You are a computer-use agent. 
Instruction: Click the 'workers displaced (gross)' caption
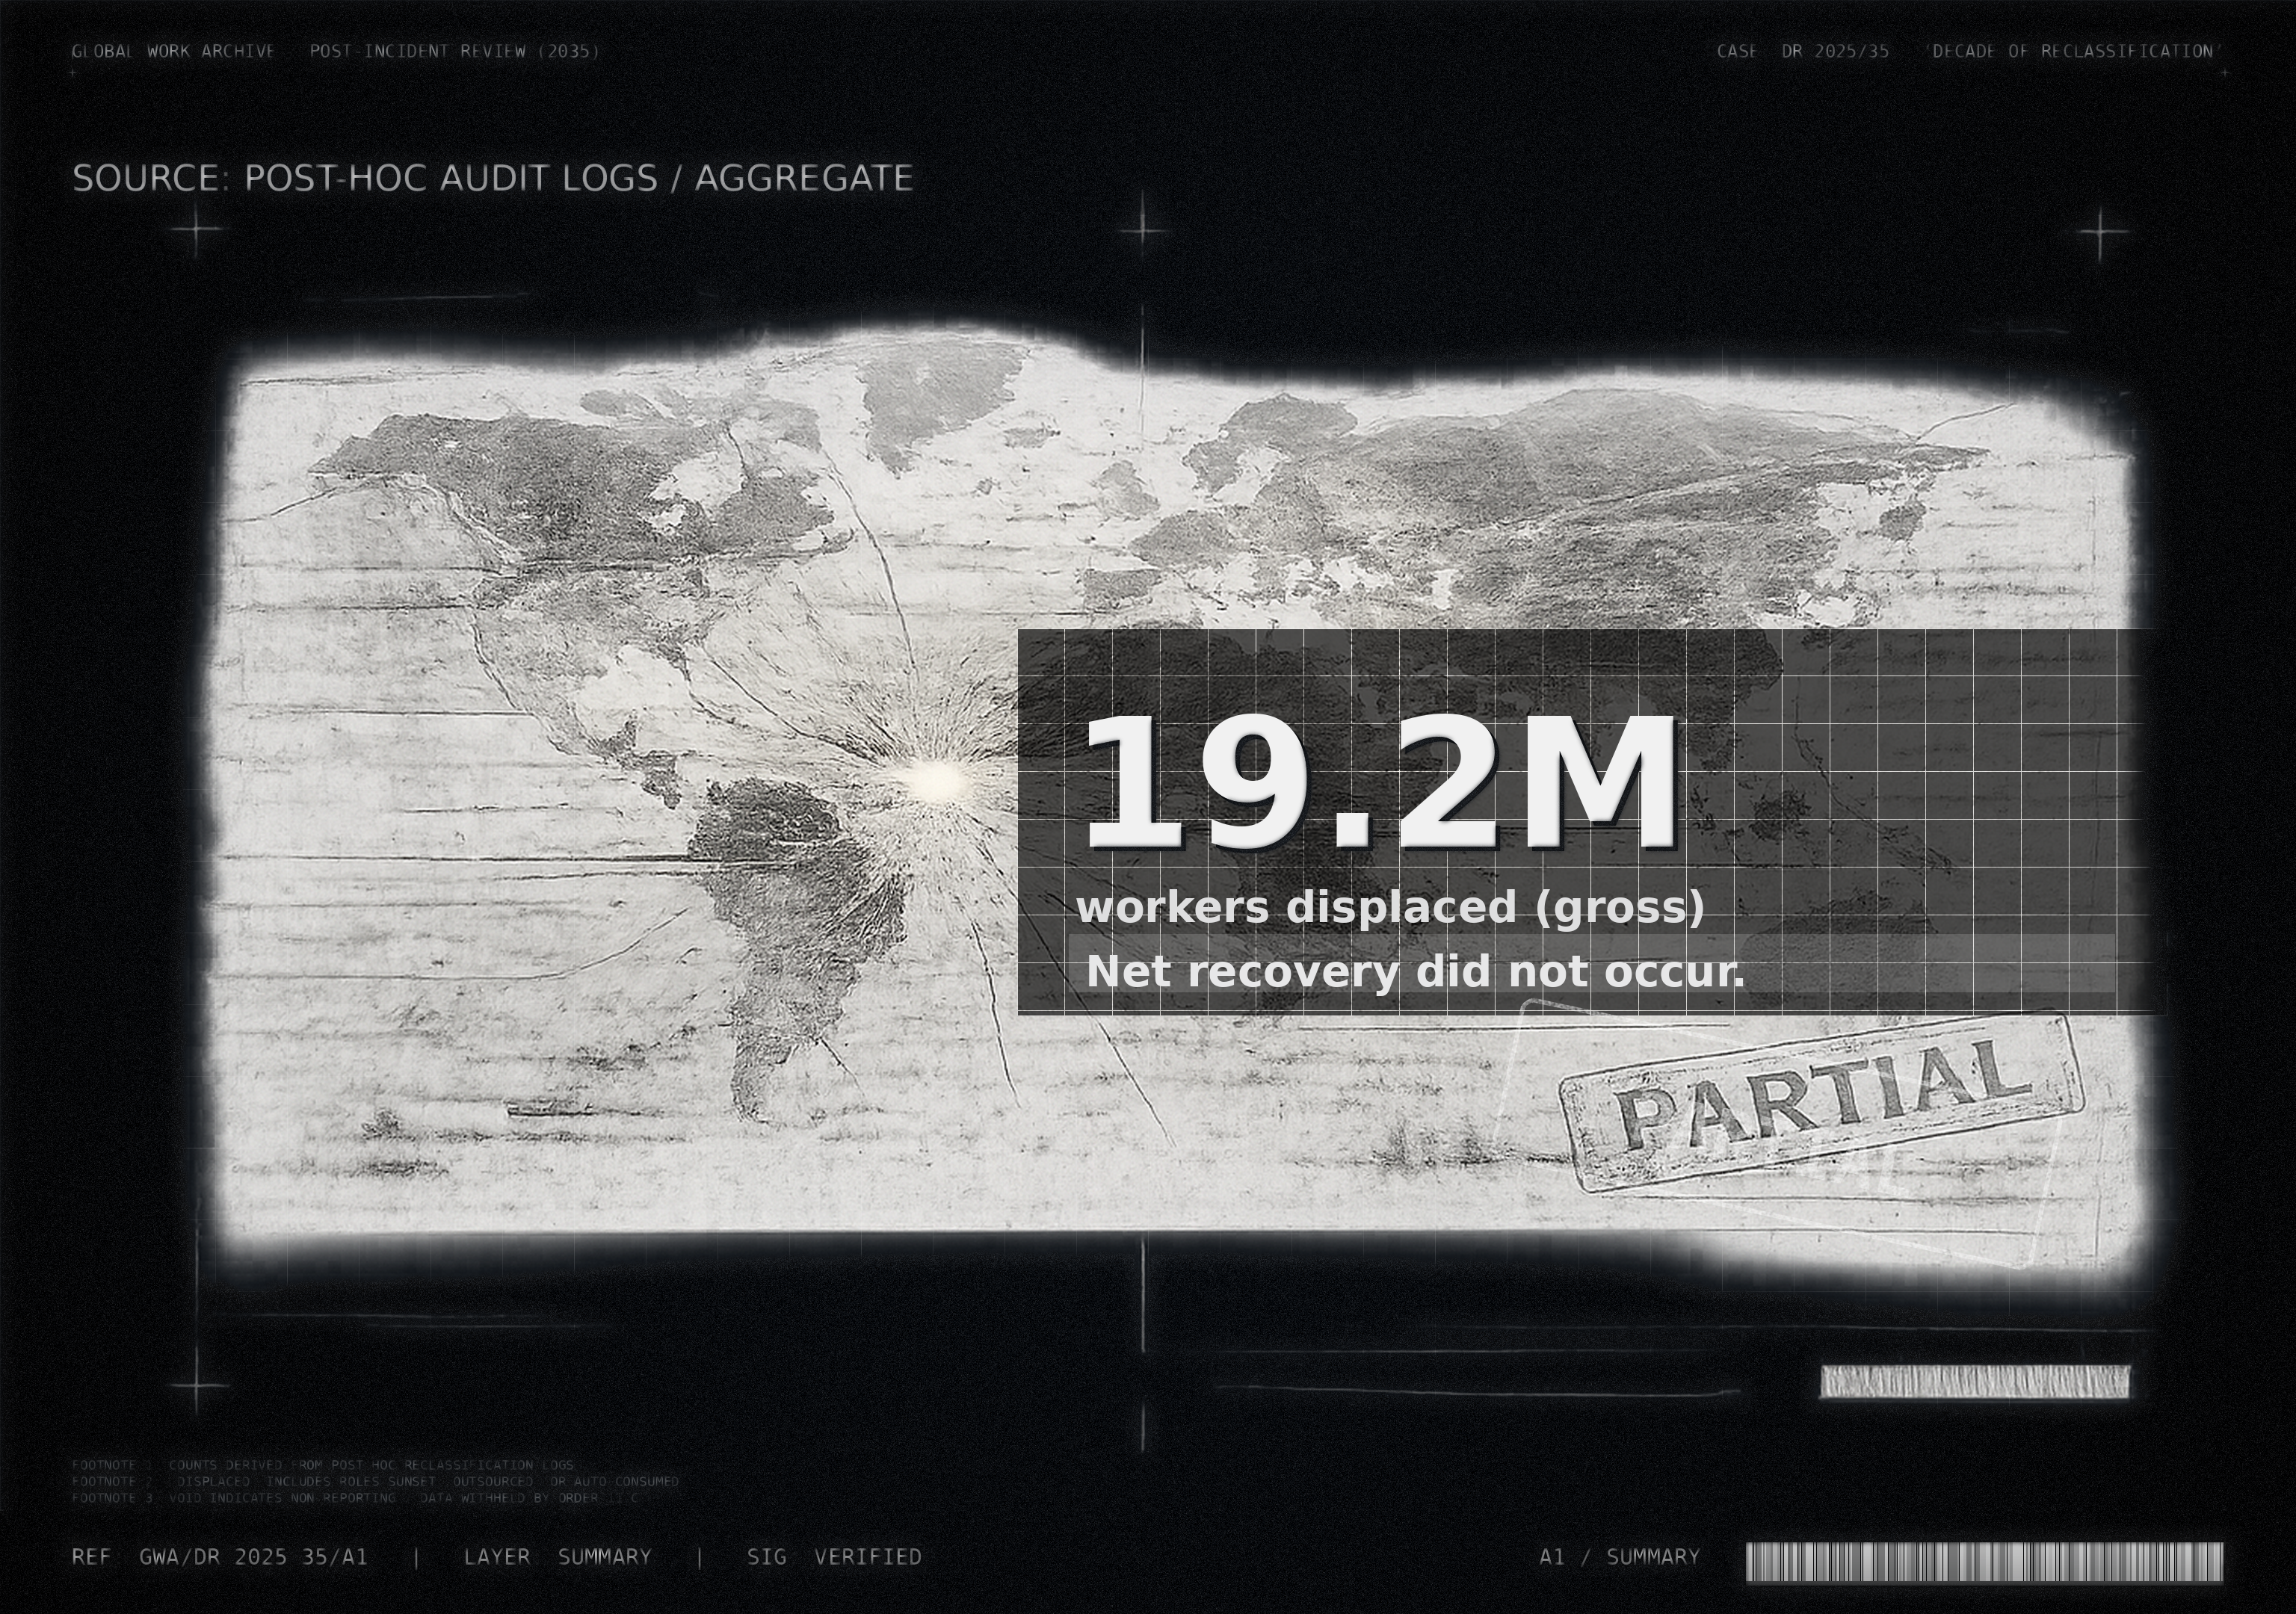(1390, 907)
